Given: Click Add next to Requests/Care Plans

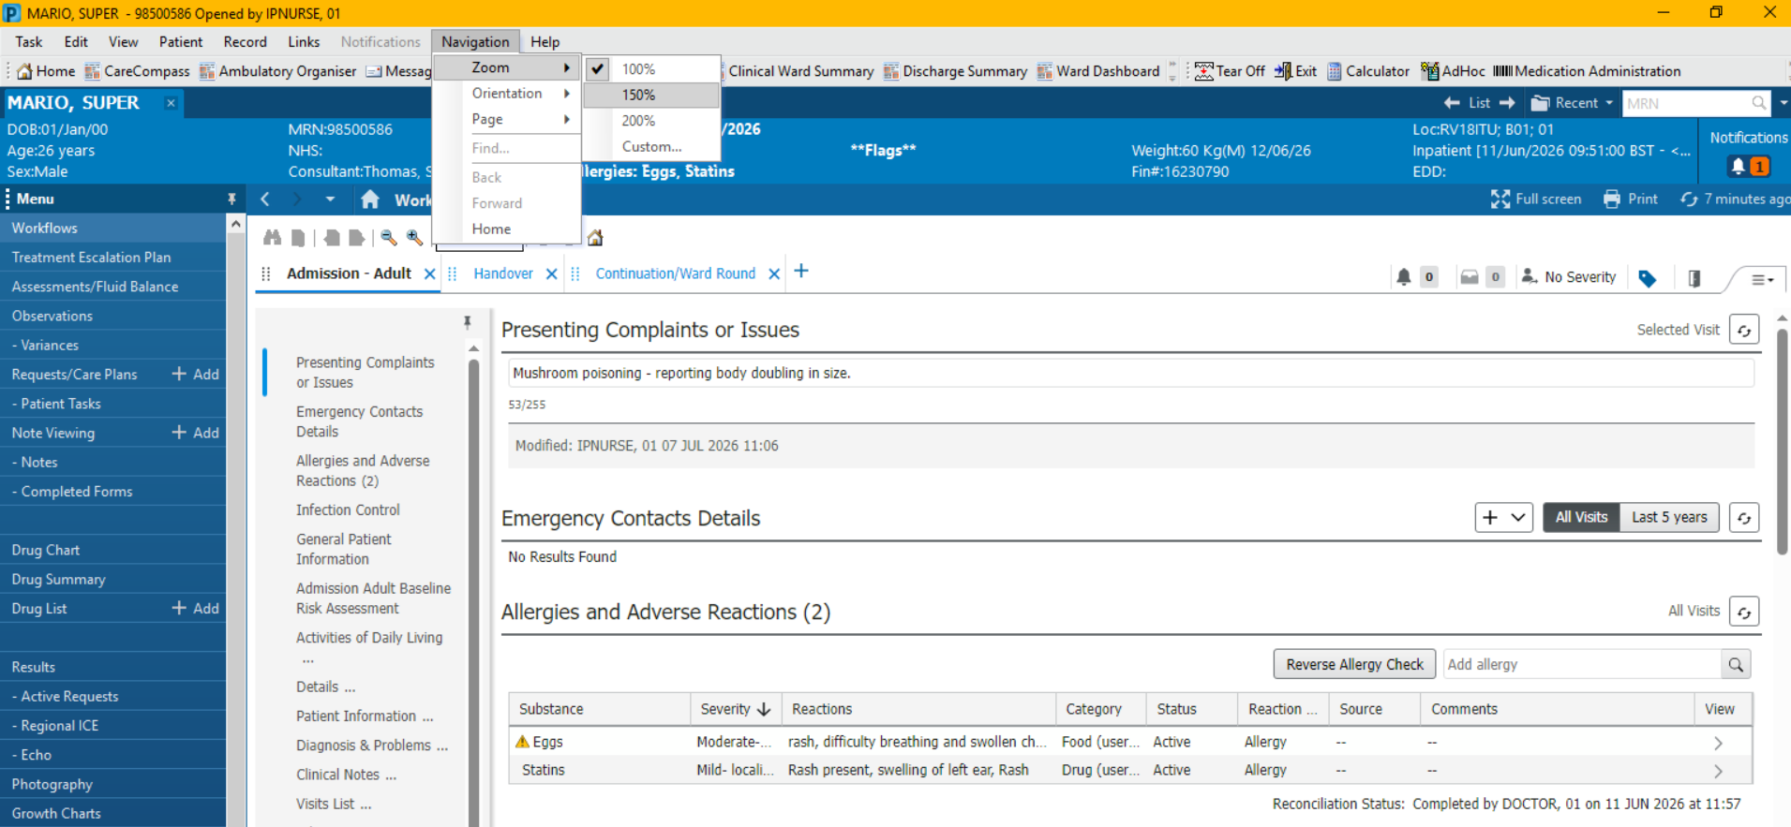Looking at the screenshot, I should [x=196, y=375].
